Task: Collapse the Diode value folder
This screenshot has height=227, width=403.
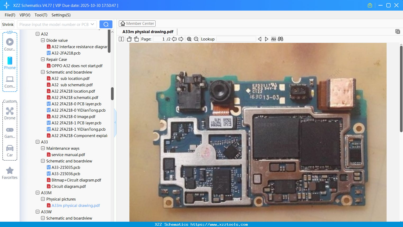Action: 43,40
